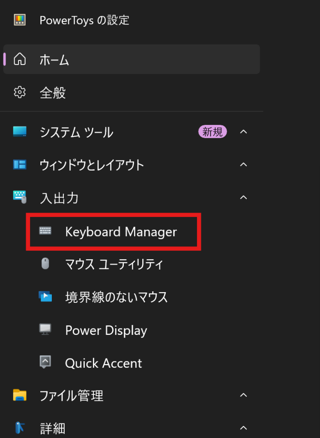Image resolution: width=320 pixels, height=438 pixels.
Task: Click the システム ツール label text
Action: click(76, 132)
